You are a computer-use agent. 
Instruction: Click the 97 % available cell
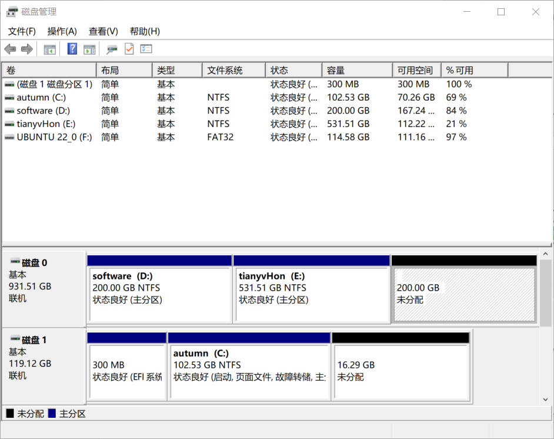click(456, 137)
